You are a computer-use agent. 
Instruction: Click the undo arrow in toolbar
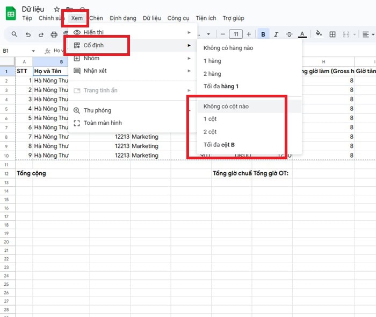click(x=28, y=34)
